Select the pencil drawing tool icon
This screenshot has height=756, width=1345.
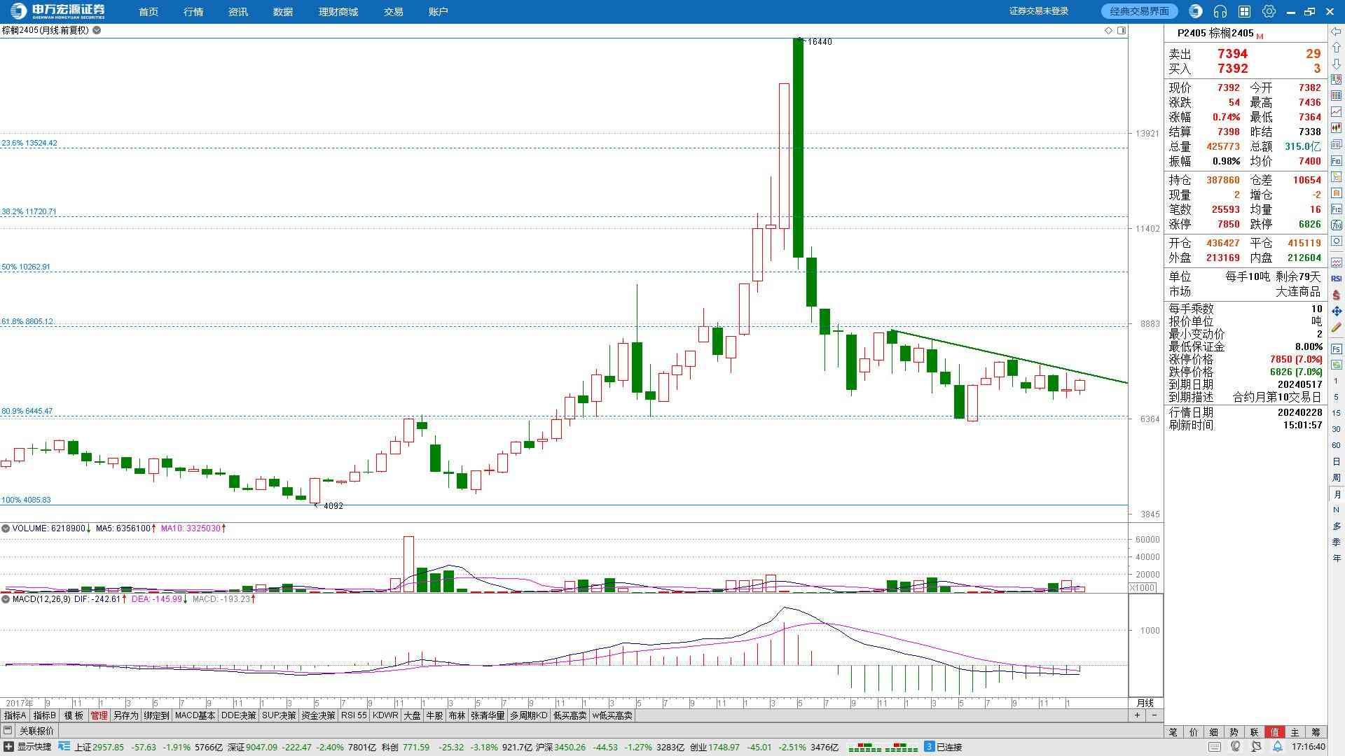(x=1337, y=328)
